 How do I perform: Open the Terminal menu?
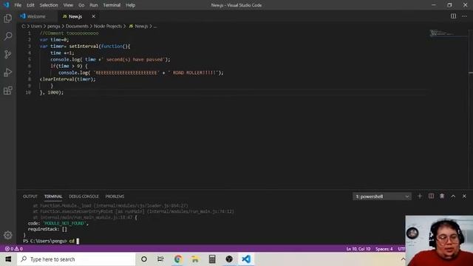click(112, 5)
